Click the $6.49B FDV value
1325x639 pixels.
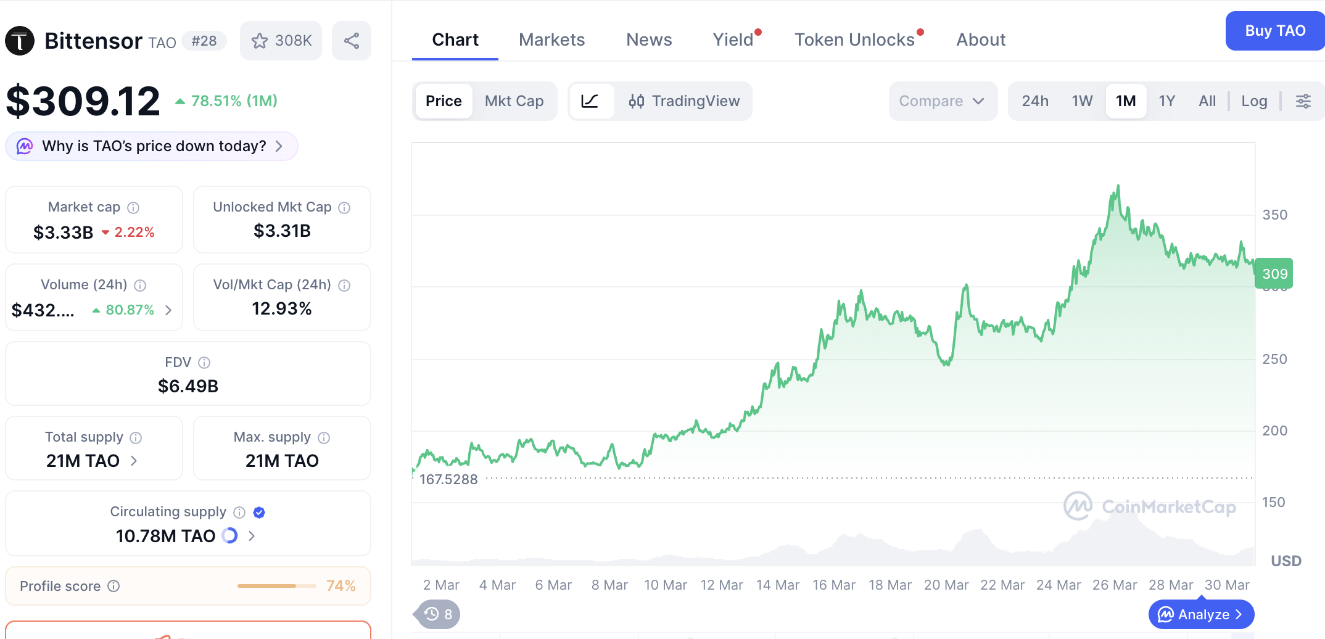coord(188,386)
